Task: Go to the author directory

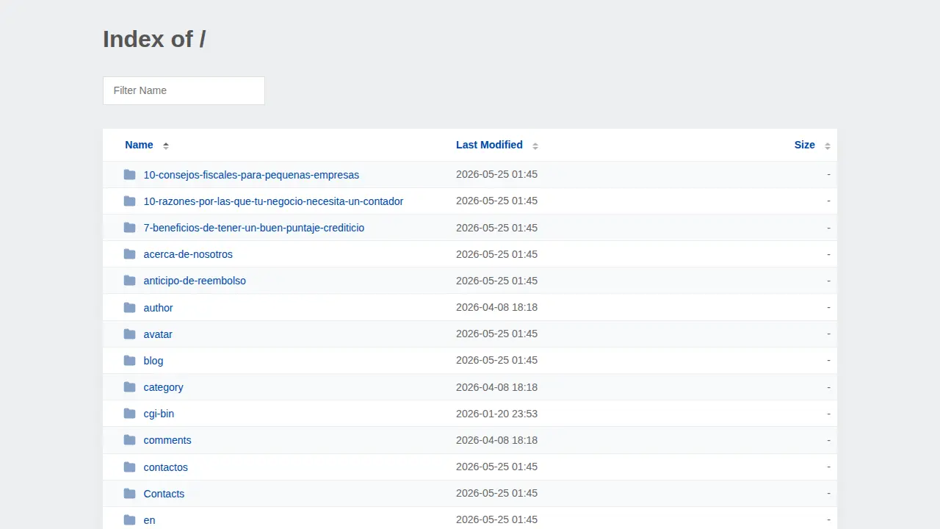Action: pos(159,308)
